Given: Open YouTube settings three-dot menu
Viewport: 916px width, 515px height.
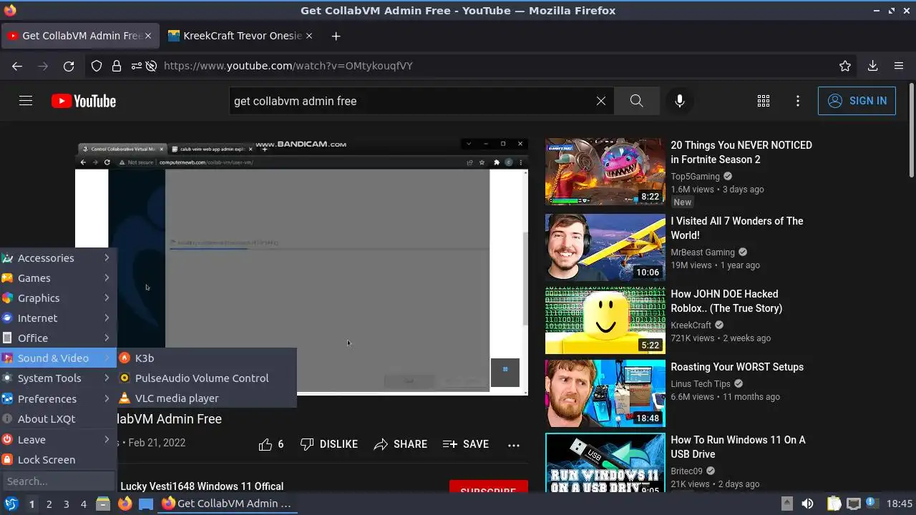Looking at the screenshot, I should [x=798, y=101].
